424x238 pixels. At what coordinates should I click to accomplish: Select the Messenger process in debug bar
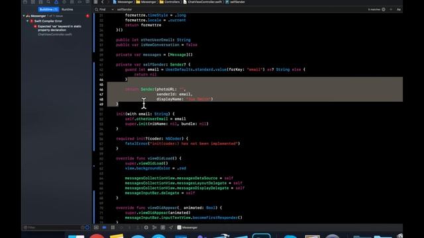point(187,227)
